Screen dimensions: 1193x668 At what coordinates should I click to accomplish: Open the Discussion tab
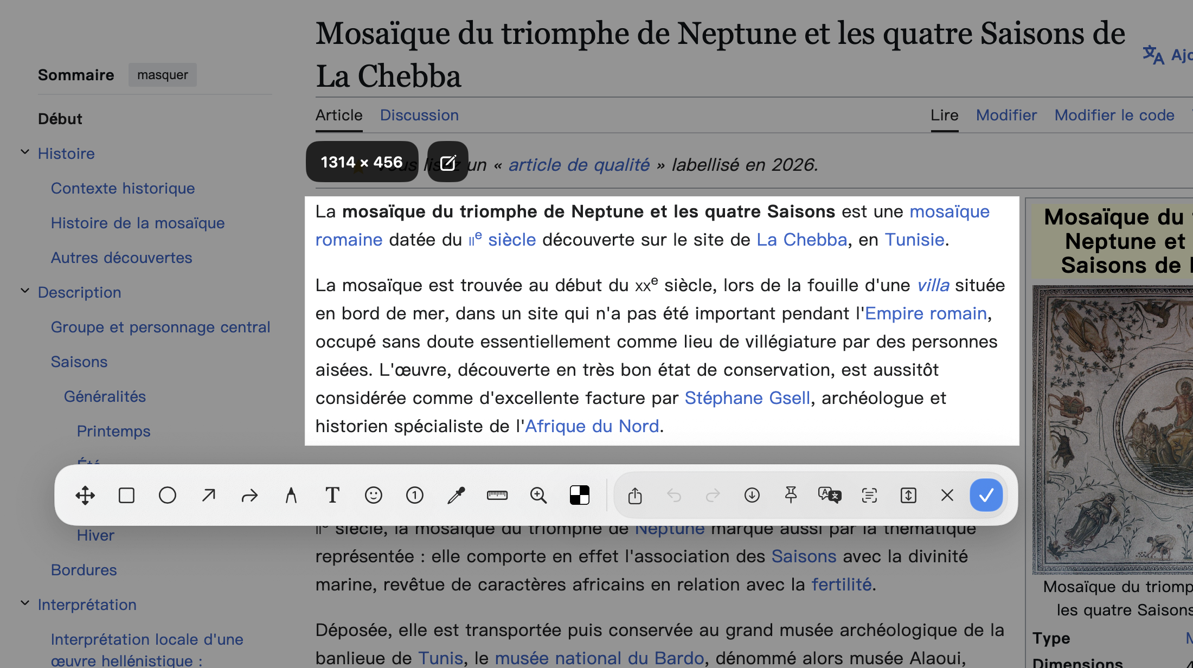click(419, 115)
